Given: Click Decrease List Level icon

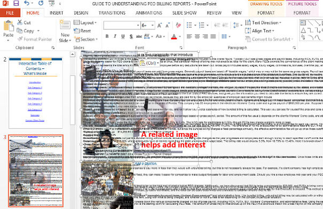Looking at the screenshot, I should [x=217, y=25].
